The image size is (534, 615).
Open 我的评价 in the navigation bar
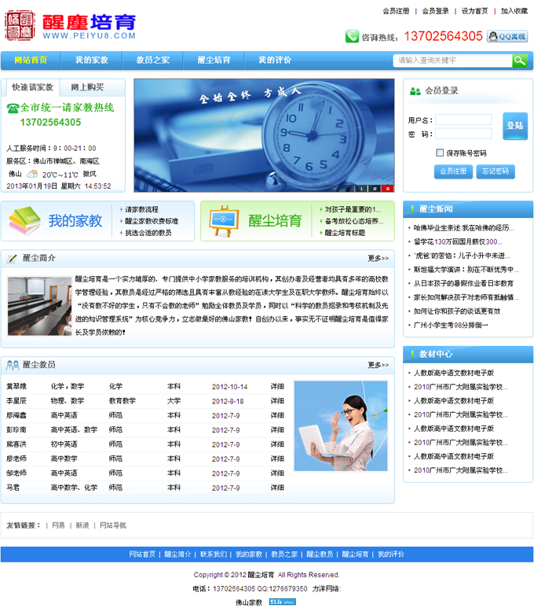(x=275, y=61)
